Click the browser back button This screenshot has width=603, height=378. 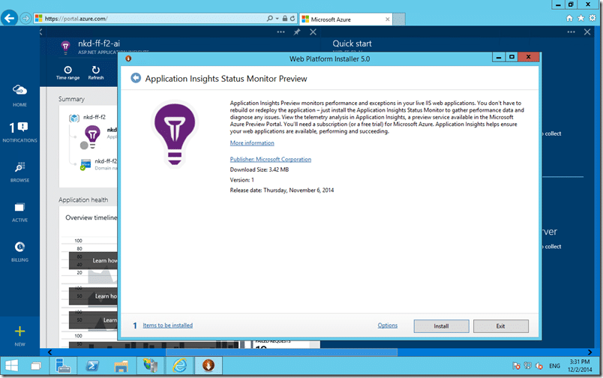(x=10, y=18)
